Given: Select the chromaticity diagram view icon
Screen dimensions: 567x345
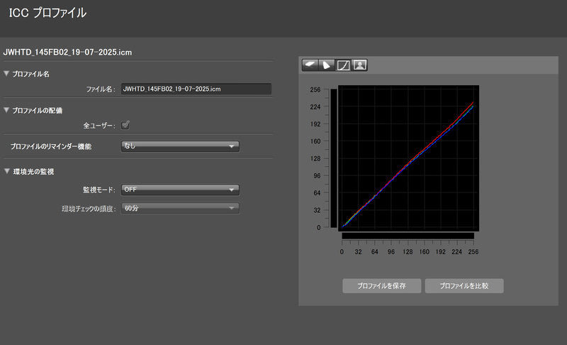Looking at the screenshot, I should (327, 65).
